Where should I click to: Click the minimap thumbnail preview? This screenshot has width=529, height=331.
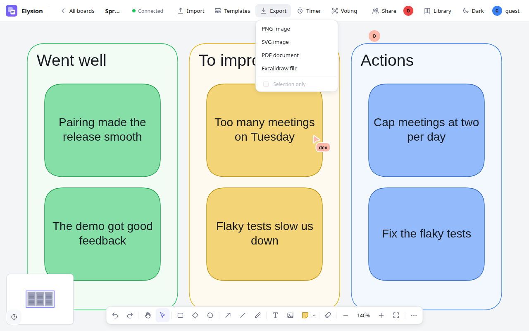pos(40,299)
